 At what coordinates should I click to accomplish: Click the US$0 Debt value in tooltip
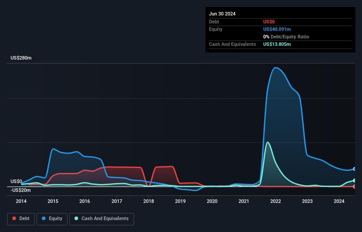point(269,22)
